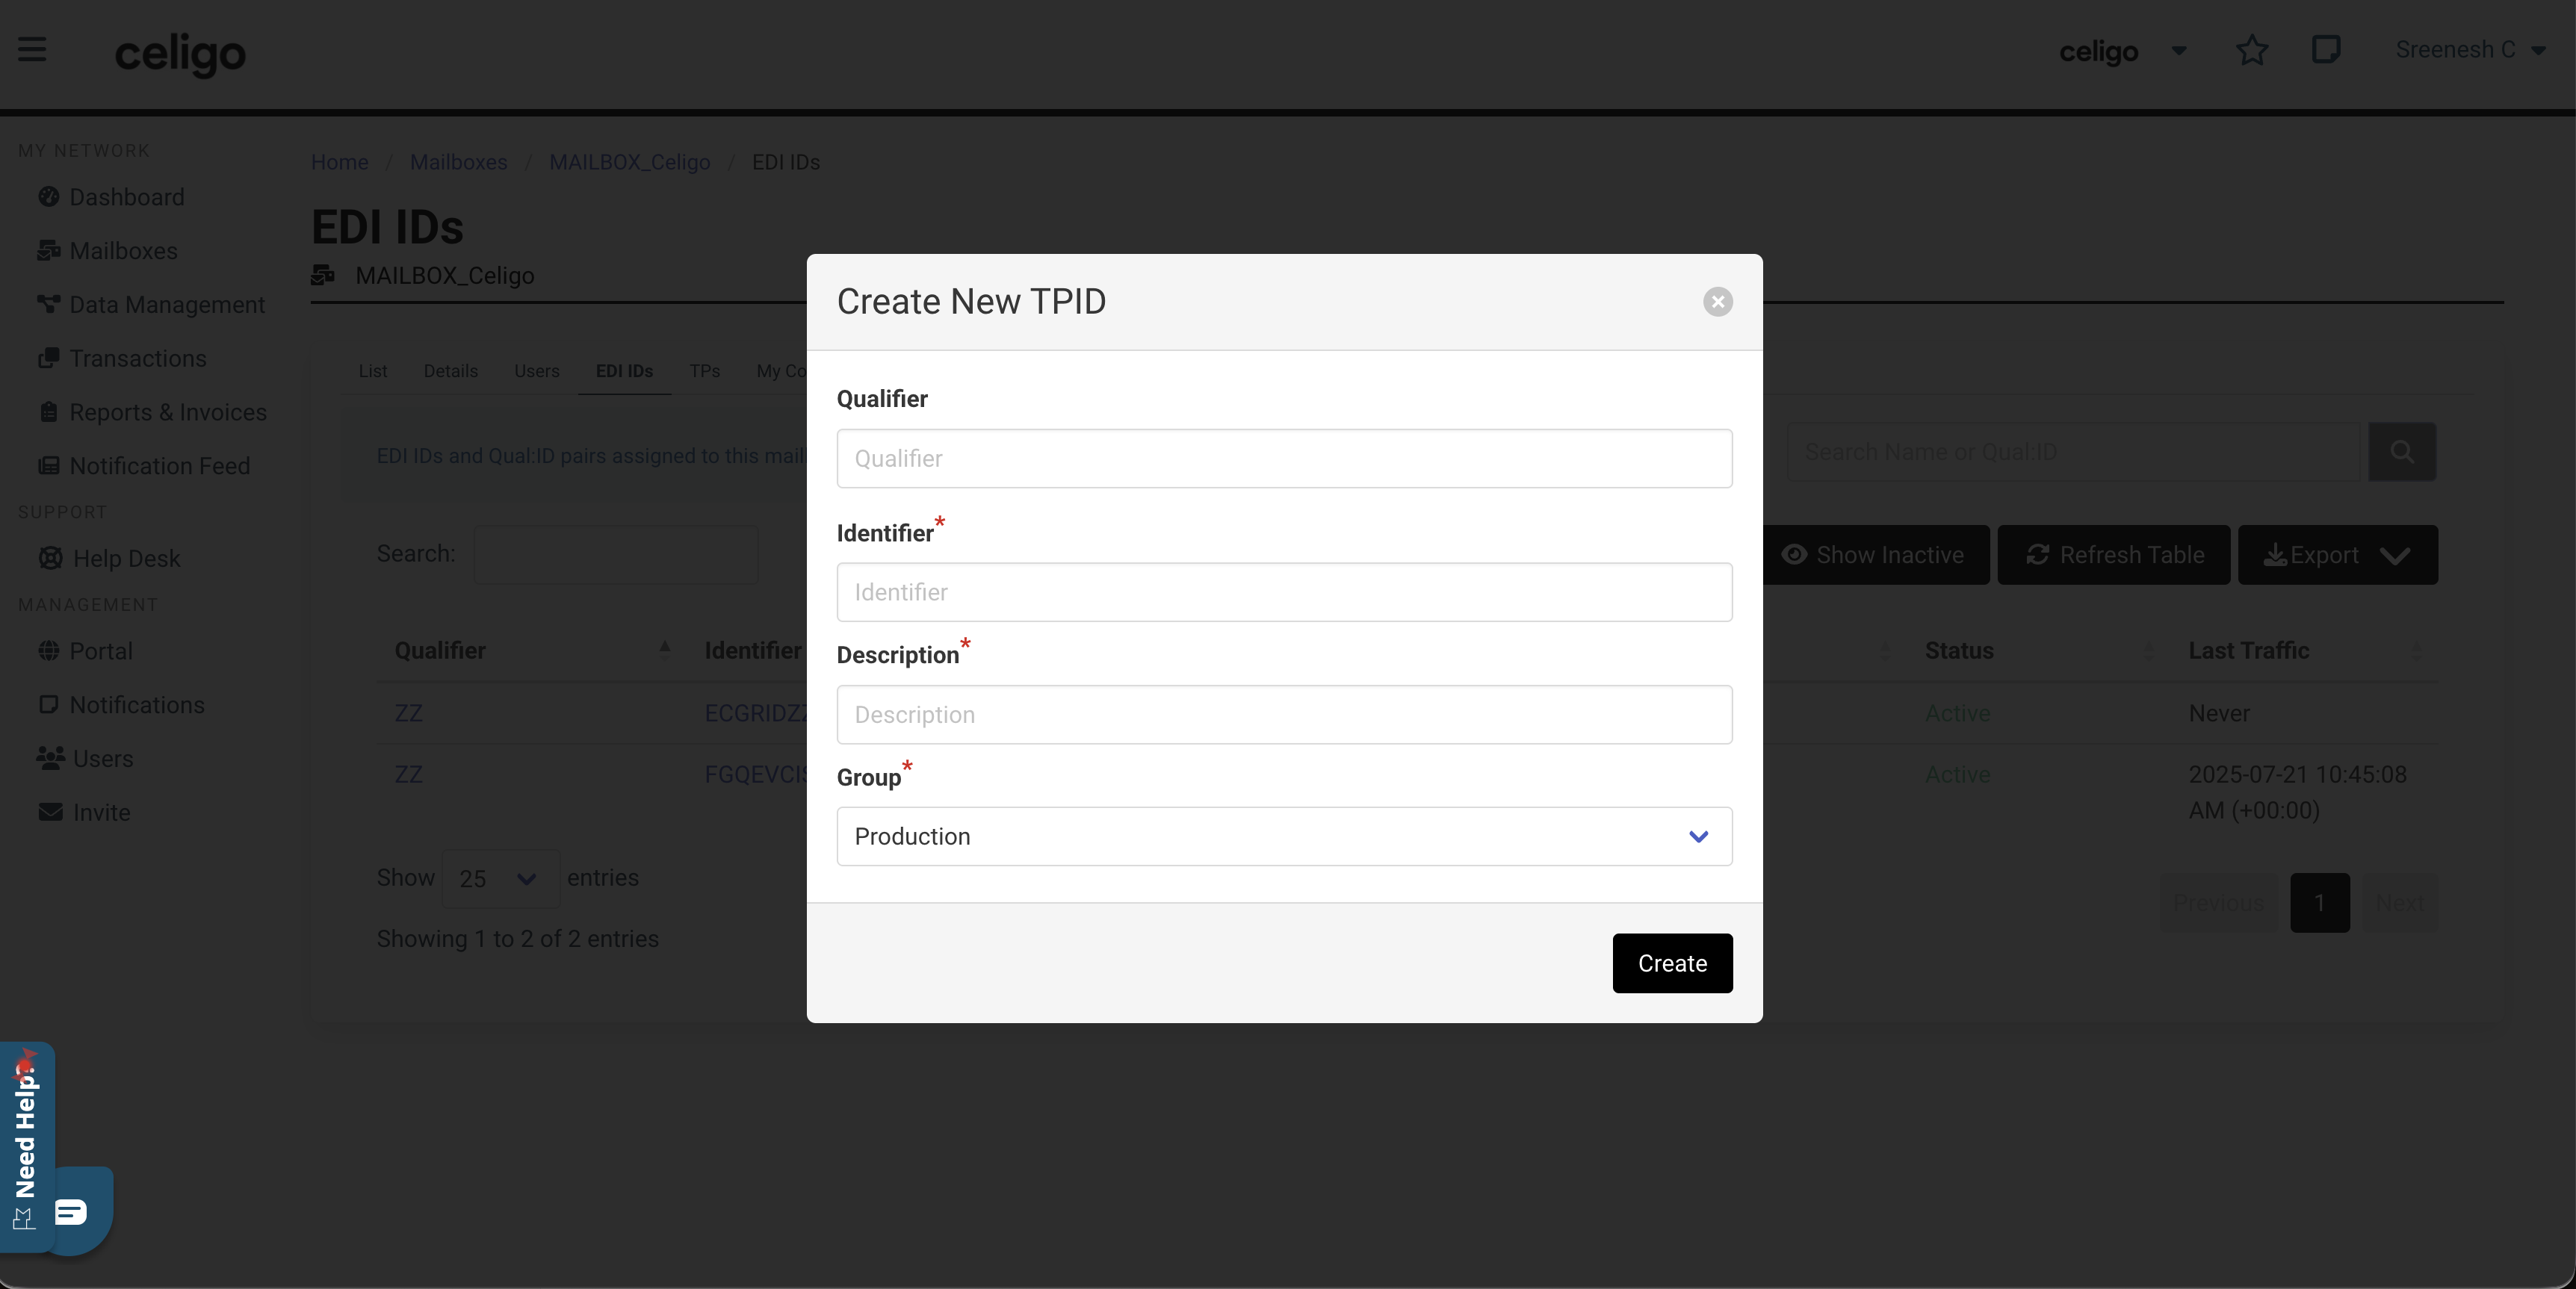Change the show 25 entries dropdown

pos(500,878)
